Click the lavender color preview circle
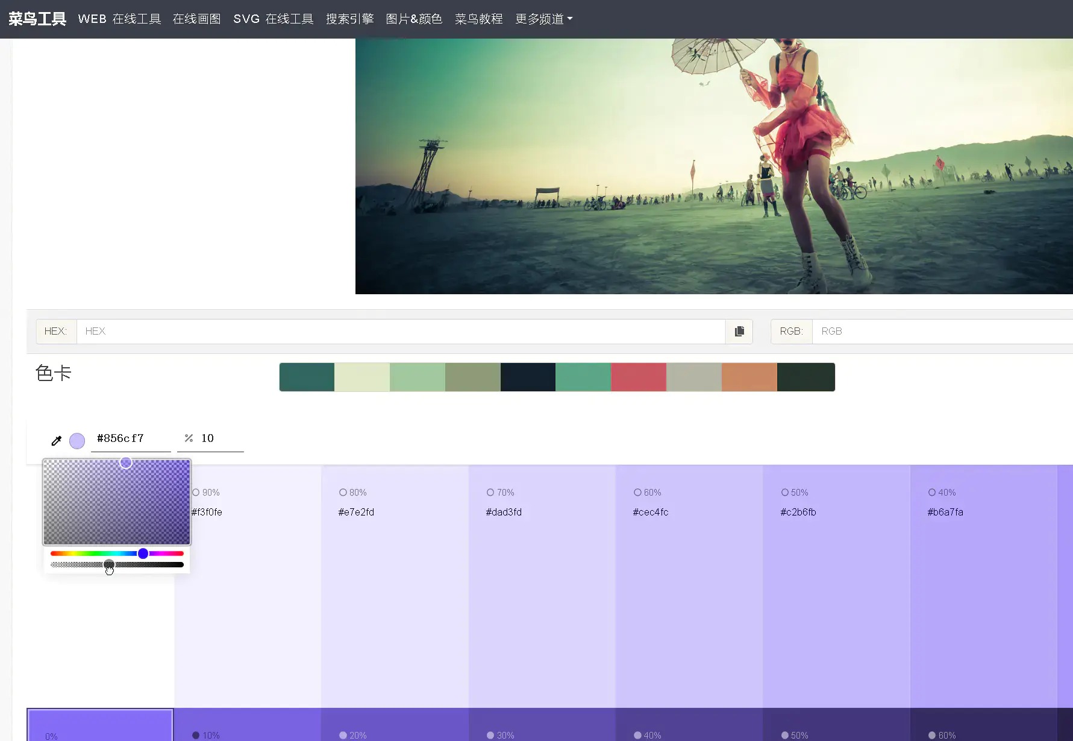 coord(77,441)
